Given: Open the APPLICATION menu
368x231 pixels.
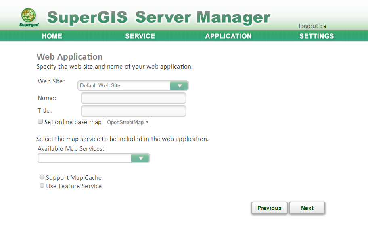Looking at the screenshot, I should (x=228, y=36).
